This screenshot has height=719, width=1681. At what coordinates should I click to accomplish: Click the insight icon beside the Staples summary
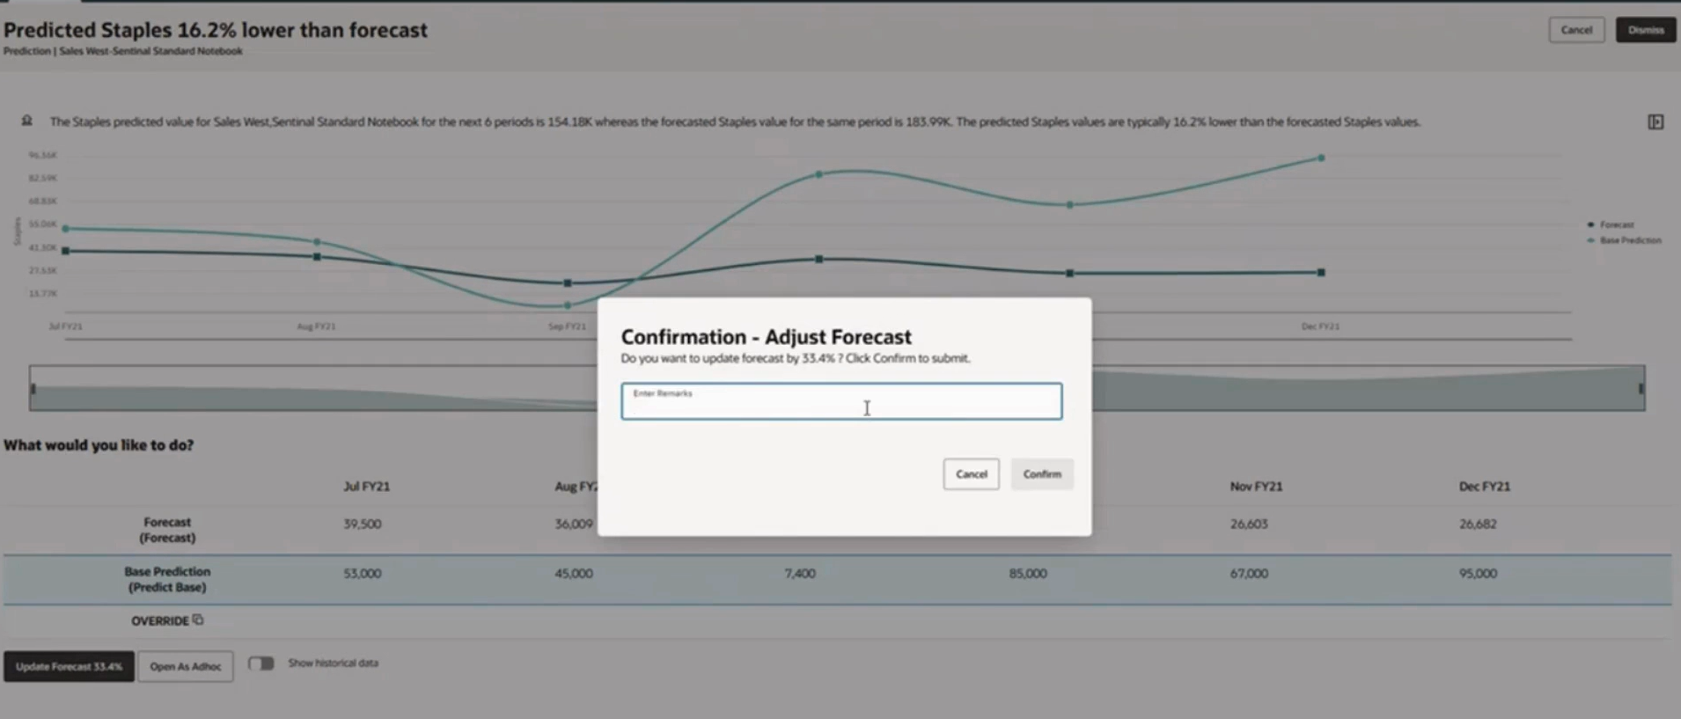[x=27, y=121]
